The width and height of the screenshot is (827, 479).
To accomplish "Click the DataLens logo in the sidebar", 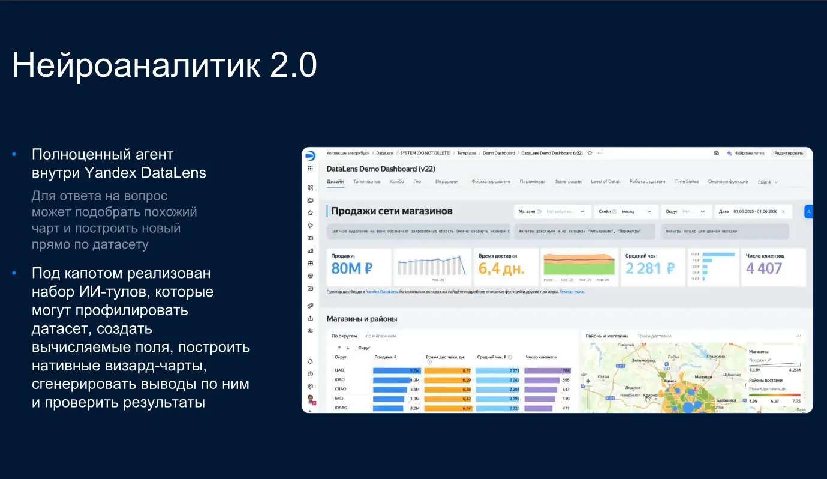I will pos(310,155).
